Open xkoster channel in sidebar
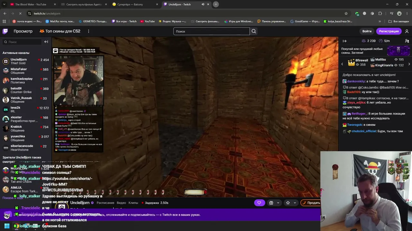 pos(26,119)
